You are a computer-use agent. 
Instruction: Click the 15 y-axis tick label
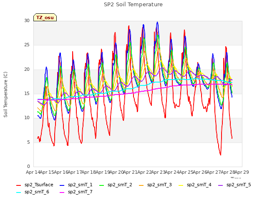[x=27, y=93]
